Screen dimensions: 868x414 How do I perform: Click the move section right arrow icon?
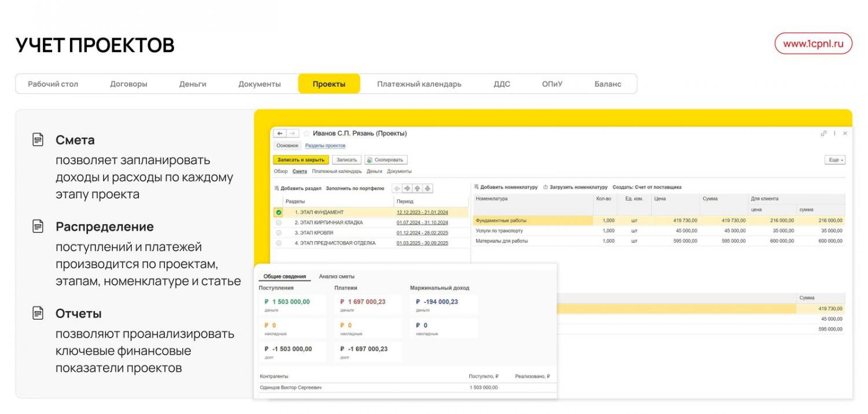coord(407,188)
